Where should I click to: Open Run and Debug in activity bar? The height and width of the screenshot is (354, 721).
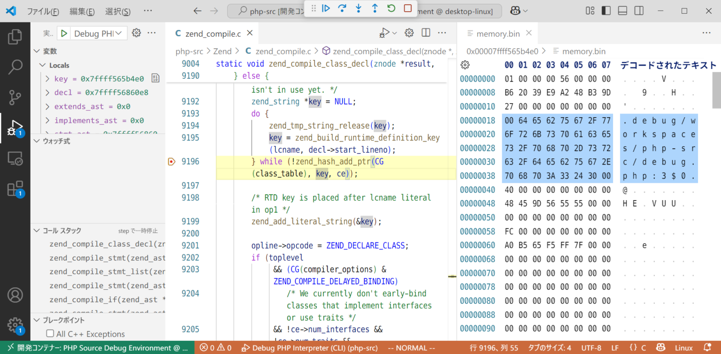15,126
